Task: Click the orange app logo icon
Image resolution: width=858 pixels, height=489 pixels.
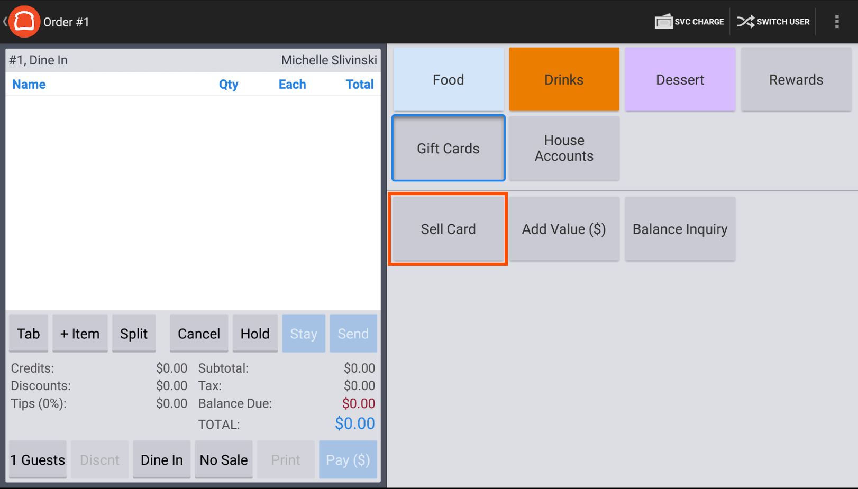Action: 24,22
